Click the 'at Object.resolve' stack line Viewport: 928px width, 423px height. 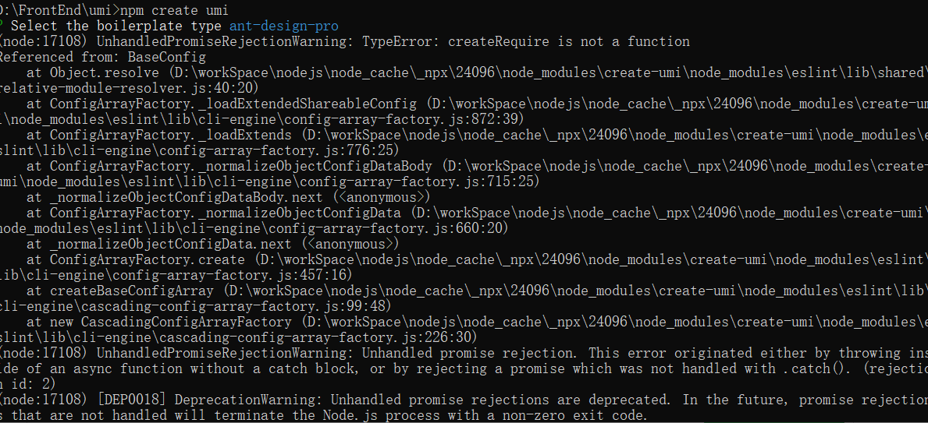click(x=477, y=72)
